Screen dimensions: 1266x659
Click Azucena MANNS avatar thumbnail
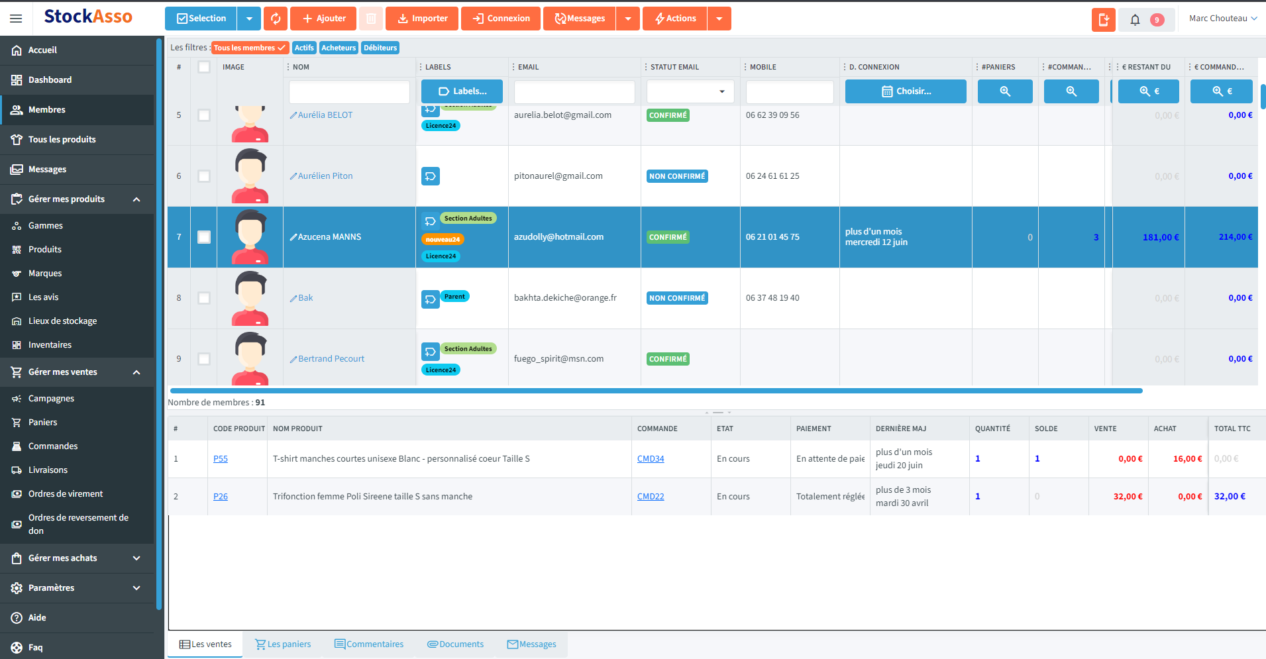coord(250,237)
